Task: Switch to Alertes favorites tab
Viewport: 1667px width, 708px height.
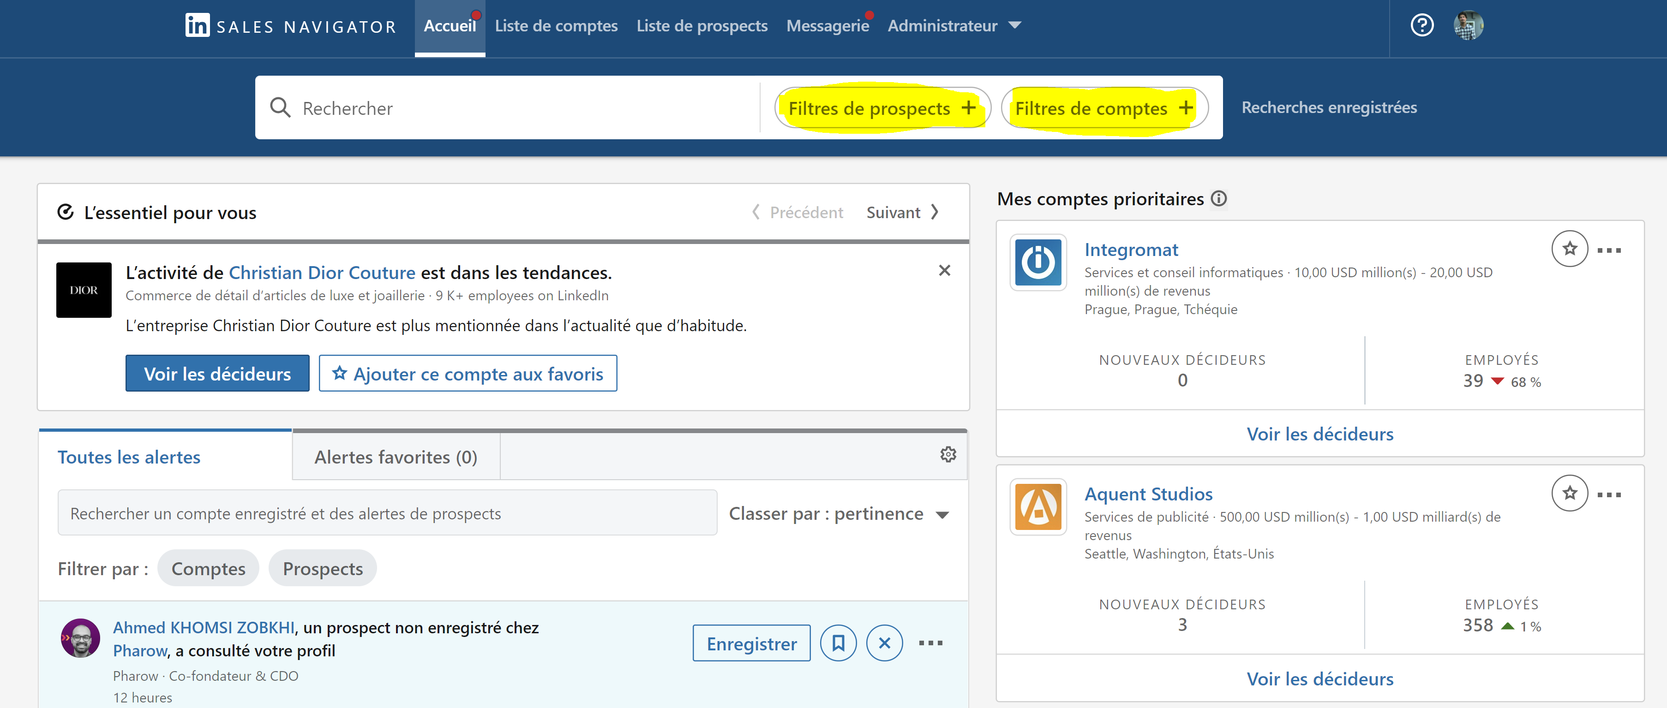Action: pos(396,457)
